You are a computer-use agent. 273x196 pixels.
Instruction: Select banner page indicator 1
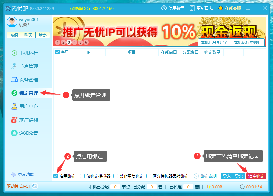[58, 42]
